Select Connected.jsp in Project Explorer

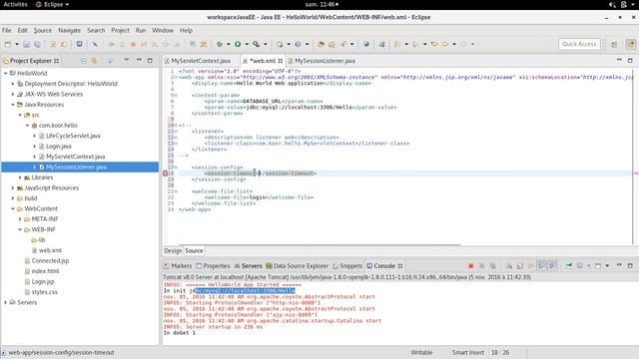(50, 261)
